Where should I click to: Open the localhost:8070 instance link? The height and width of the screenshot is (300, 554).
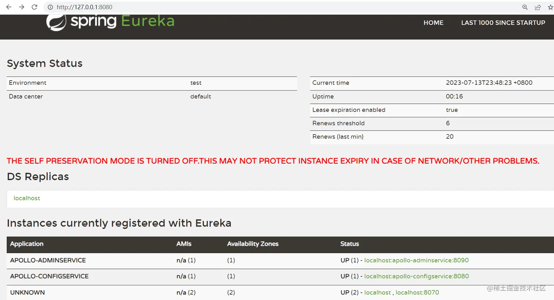click(417, 292)
